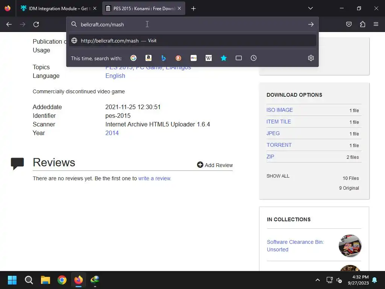The width and height of the screenshot is (385, 289).
Task: Open notifications bell icon
Action: tap(375, 280)
